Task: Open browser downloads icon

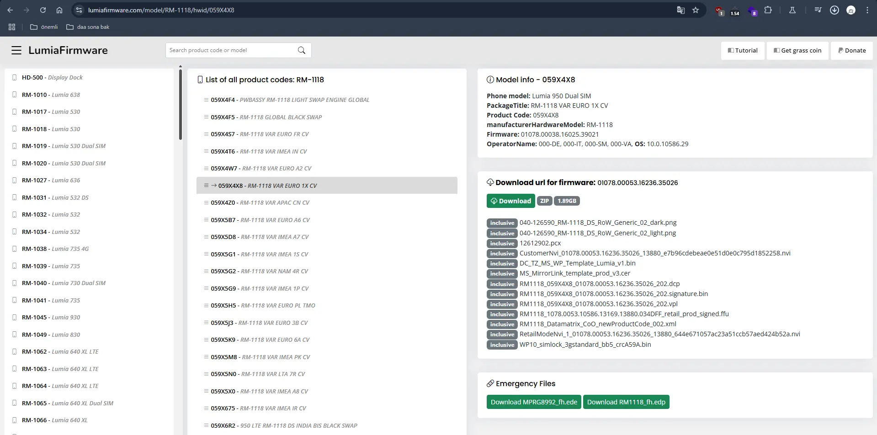Action: (x=834, y=10)
